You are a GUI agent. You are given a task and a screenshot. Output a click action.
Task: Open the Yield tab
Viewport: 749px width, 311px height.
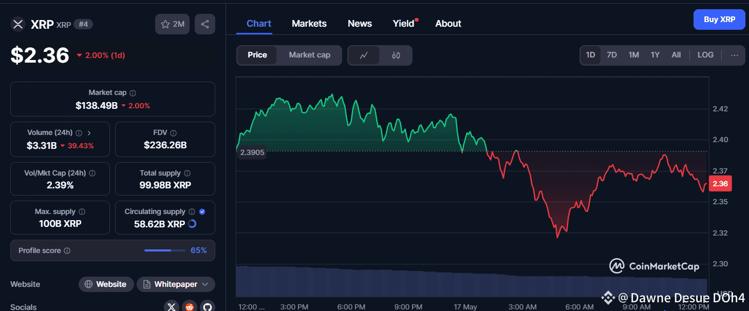coord(404,24)
